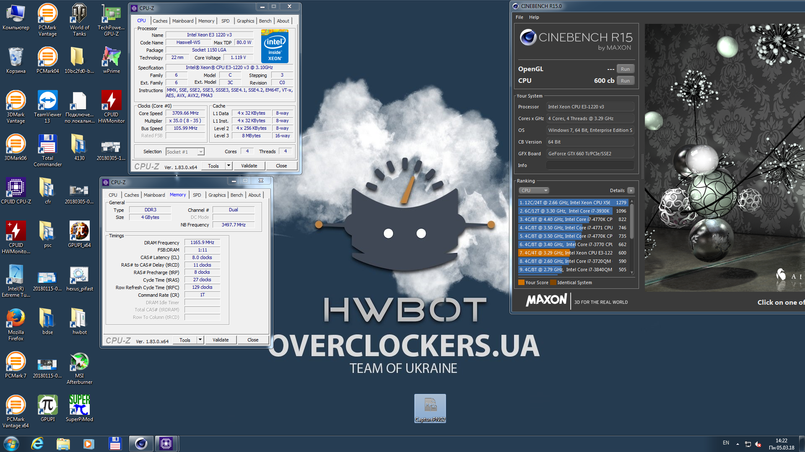Open 3DMark Vantage desktop icon

[16, 107]
